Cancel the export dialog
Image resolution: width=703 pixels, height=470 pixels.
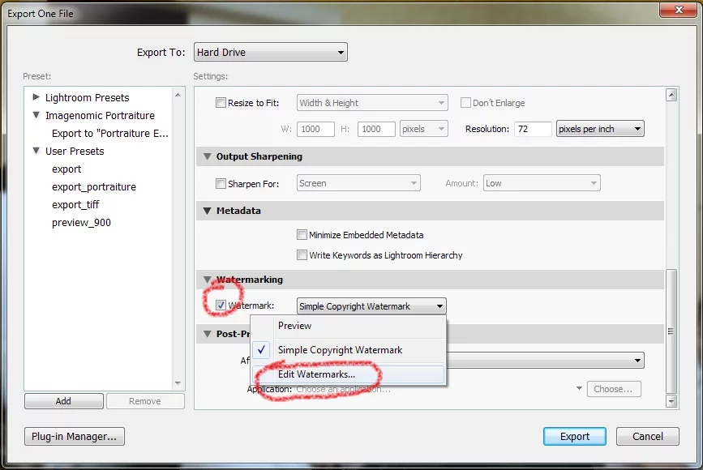pyautogui.click(x=647, y=437)
